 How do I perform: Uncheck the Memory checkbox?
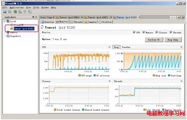coord(144,32)
